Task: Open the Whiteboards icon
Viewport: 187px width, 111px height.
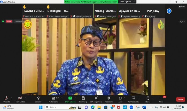Action: click(x=133, y=98)
